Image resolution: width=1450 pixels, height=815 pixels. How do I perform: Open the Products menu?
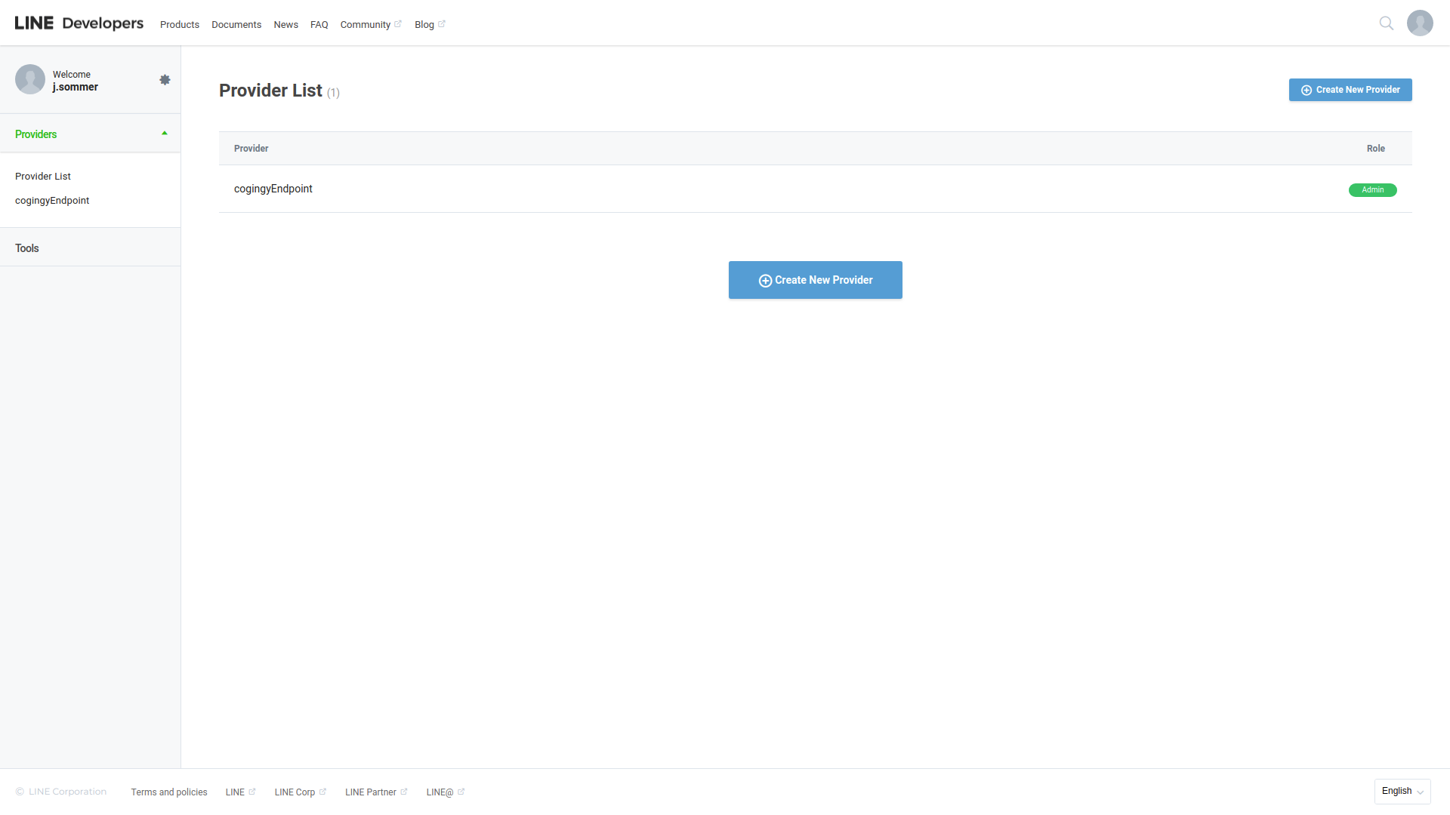tap(179, 25)
